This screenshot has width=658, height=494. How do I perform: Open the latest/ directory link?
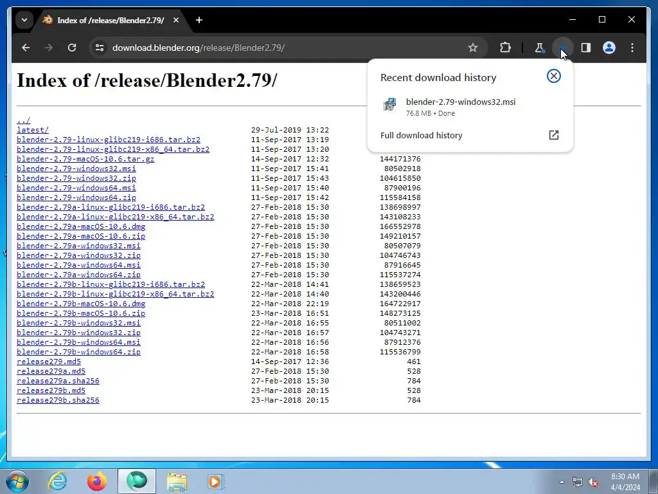(x=33, y=130)
